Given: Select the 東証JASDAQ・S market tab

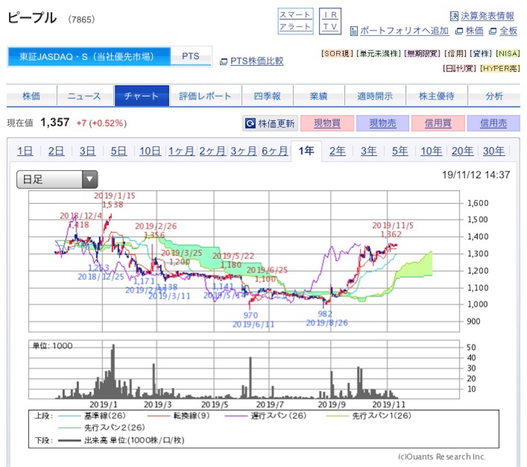Looking at the screenshot, I should tap(89, 57).
